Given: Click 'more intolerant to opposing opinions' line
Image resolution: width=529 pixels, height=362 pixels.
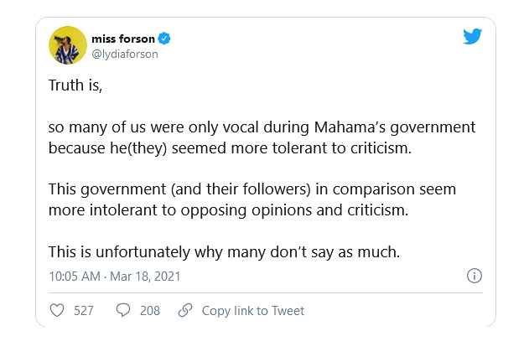Looking at the screenshot, I should click(x=228, y=210).
